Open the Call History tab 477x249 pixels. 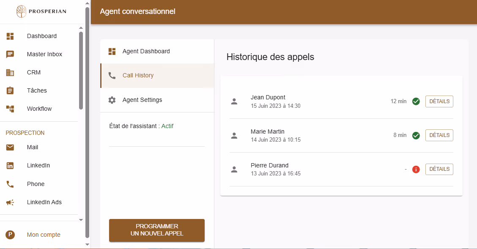137,75
